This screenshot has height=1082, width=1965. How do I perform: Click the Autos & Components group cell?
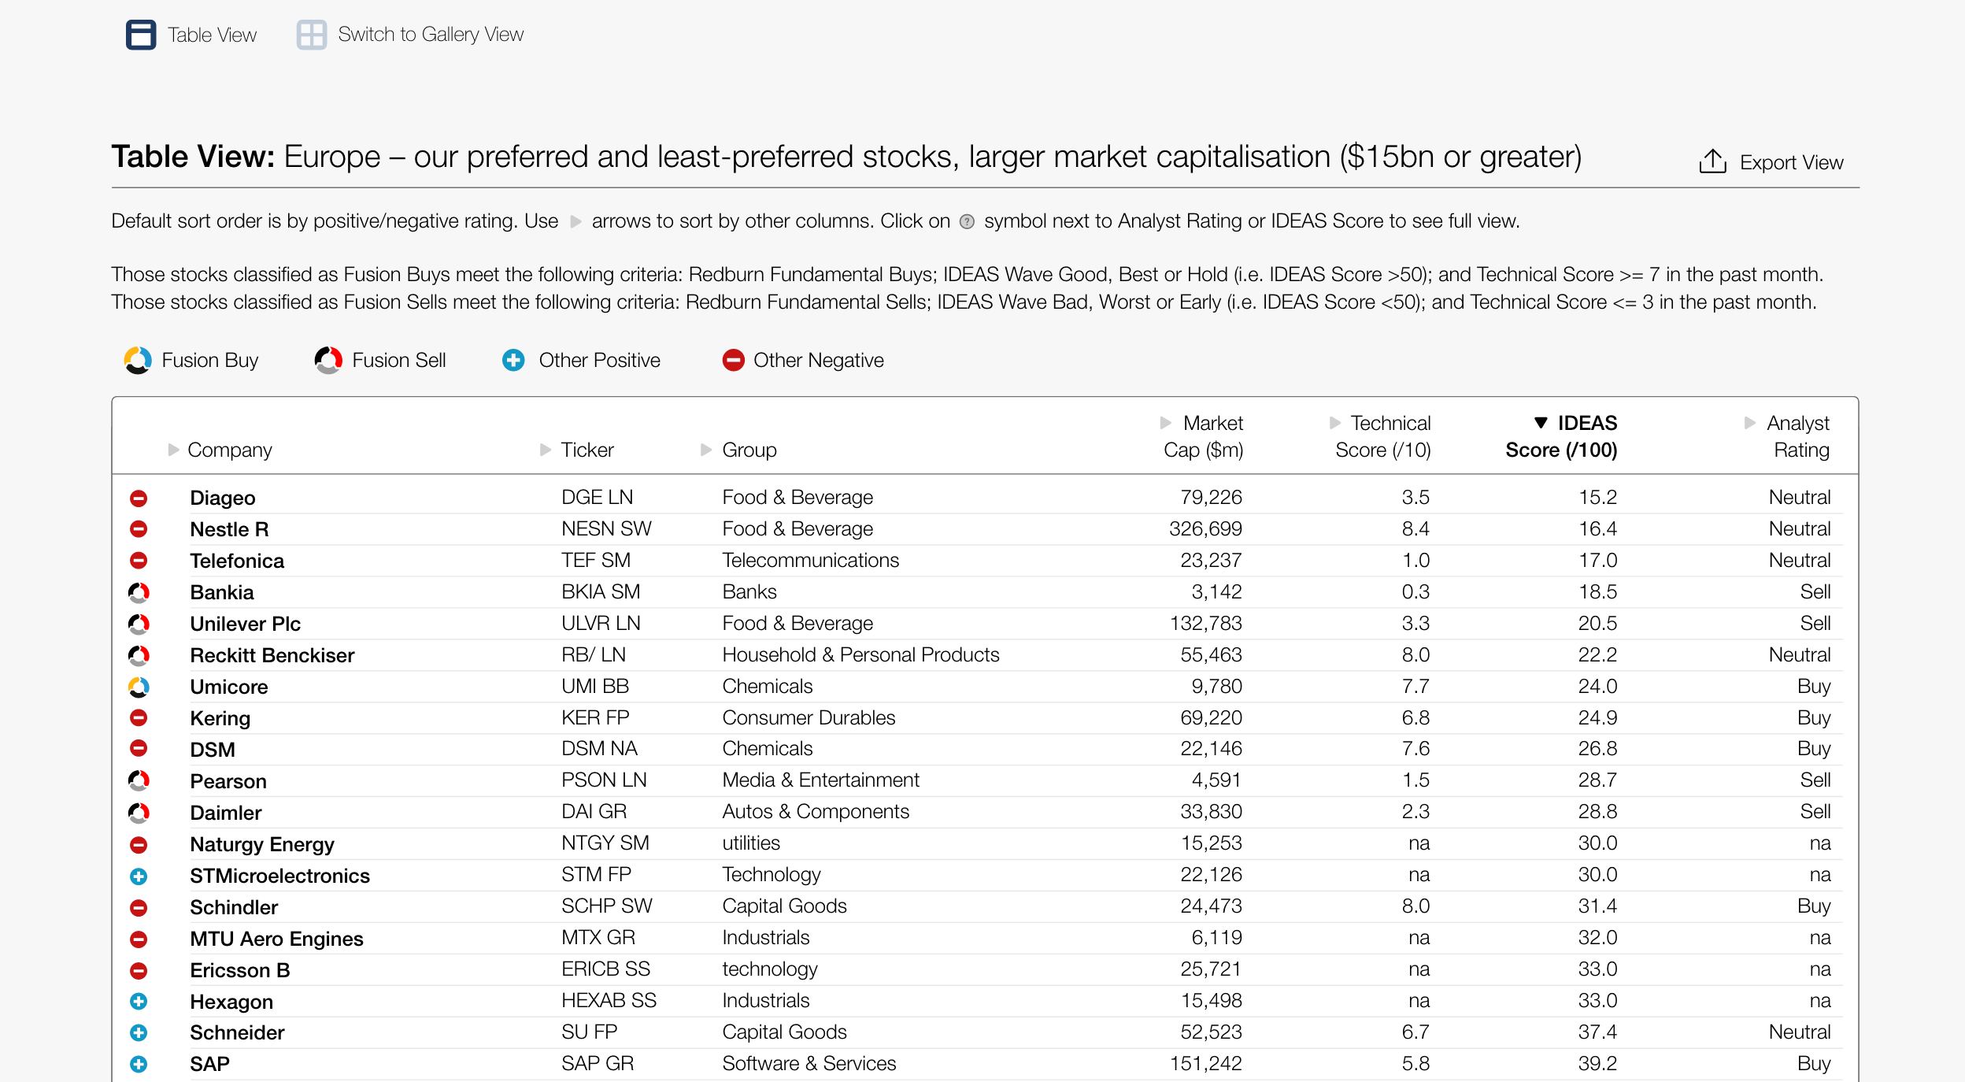(816, 811)
